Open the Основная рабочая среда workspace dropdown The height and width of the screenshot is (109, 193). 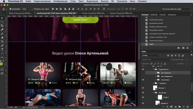(x=177, y=9)
